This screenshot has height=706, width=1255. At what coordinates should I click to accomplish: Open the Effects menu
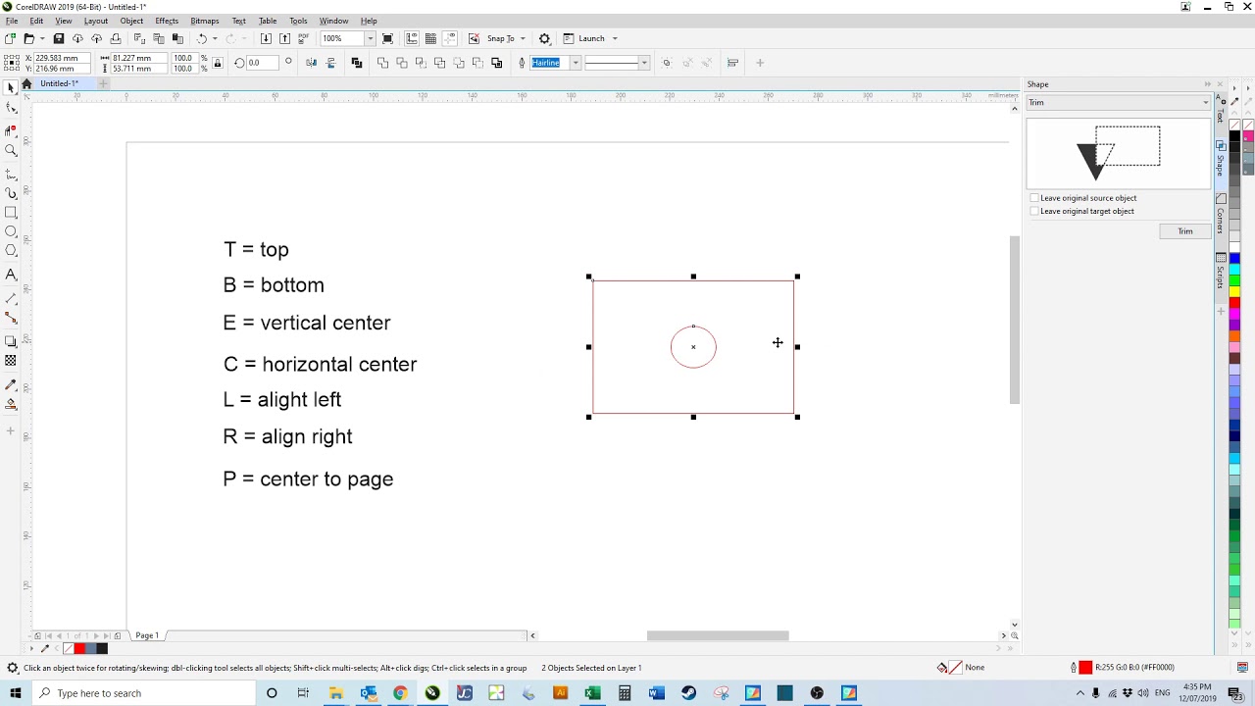[x=167, y=21]
